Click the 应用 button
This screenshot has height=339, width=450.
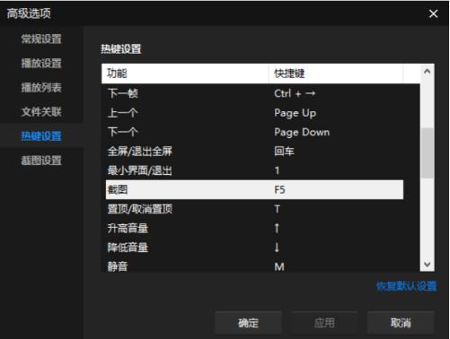[324, 323]
